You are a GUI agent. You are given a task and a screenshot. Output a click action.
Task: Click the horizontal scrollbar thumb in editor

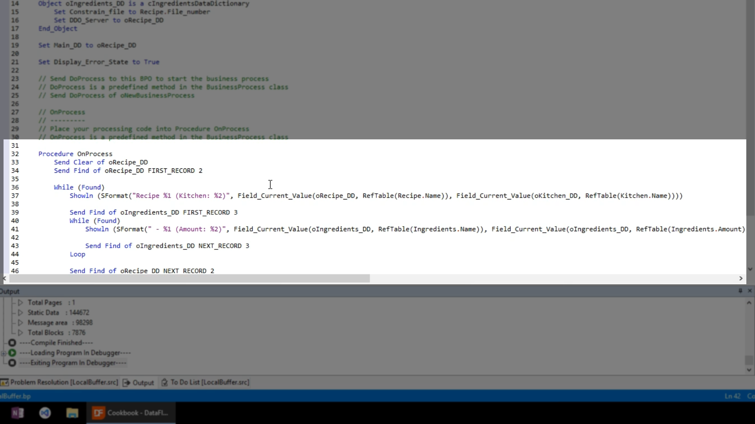click(x=189, y=278)
